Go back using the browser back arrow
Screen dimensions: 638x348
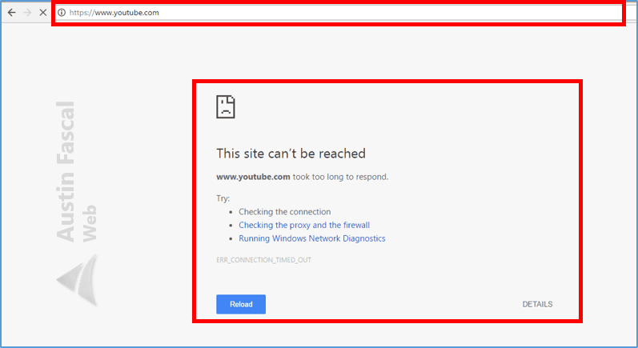coord(11,13)
